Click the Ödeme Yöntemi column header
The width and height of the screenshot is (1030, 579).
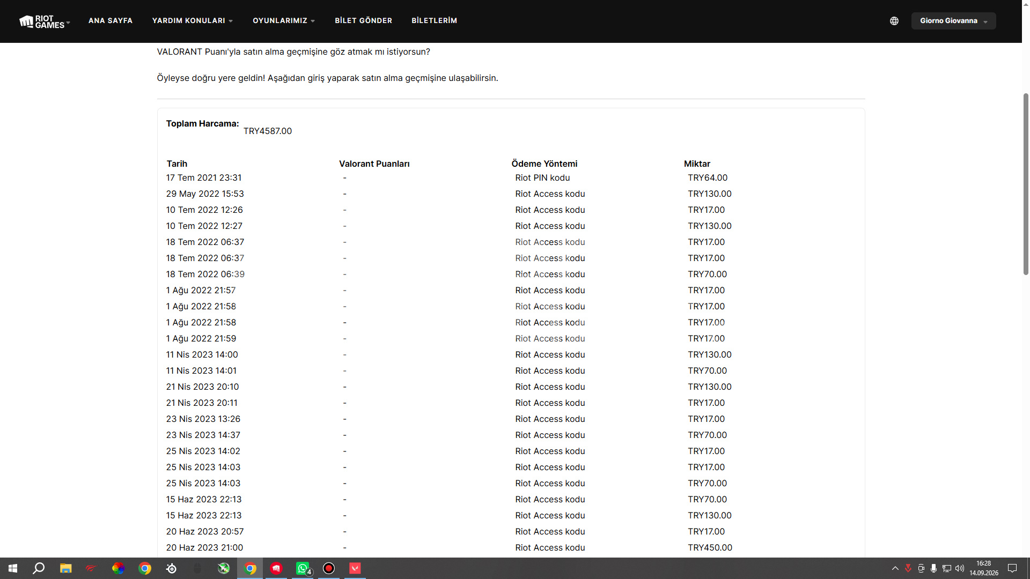click(x=545, y=164)
